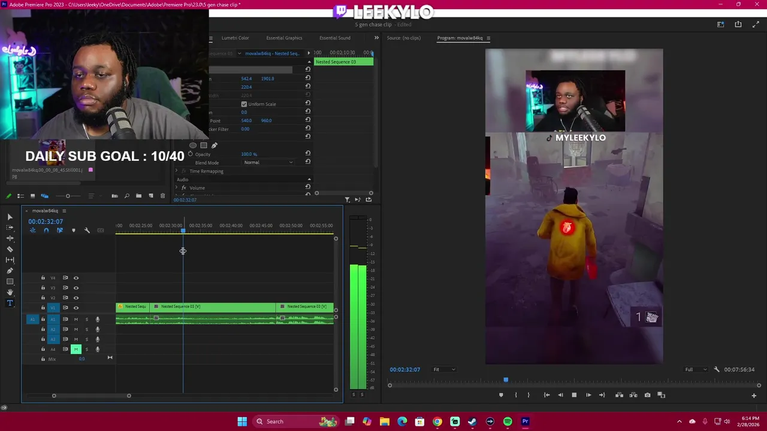Reset Opacity parameter value
The width and height of the screenshot is (767, 431).
pyautogui.click(x=308, y=154)
